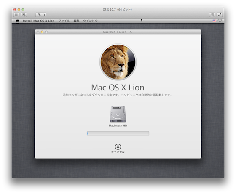Image resolution: width=236 pixels, height=194 pixels.
Task: Open the US flag input source menu
Action: point(214,21)
